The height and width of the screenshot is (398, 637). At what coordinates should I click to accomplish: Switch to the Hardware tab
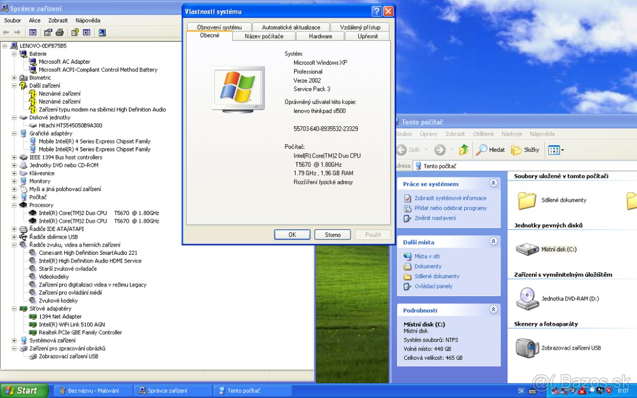320,36
